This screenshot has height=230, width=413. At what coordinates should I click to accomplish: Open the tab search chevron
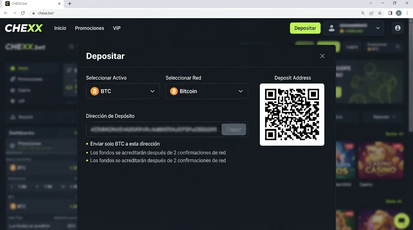[x=371, y=3]
